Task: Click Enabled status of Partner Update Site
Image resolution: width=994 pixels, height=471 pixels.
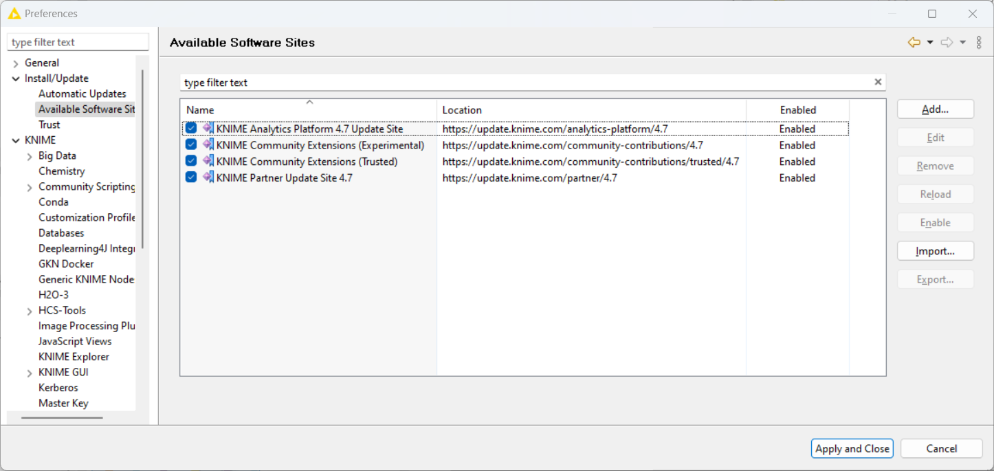Action: [x=797, y=177]
